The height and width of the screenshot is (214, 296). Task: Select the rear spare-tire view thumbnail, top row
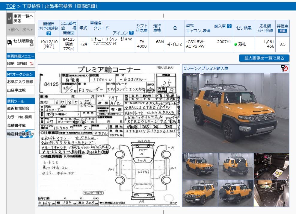coord(235,166)
